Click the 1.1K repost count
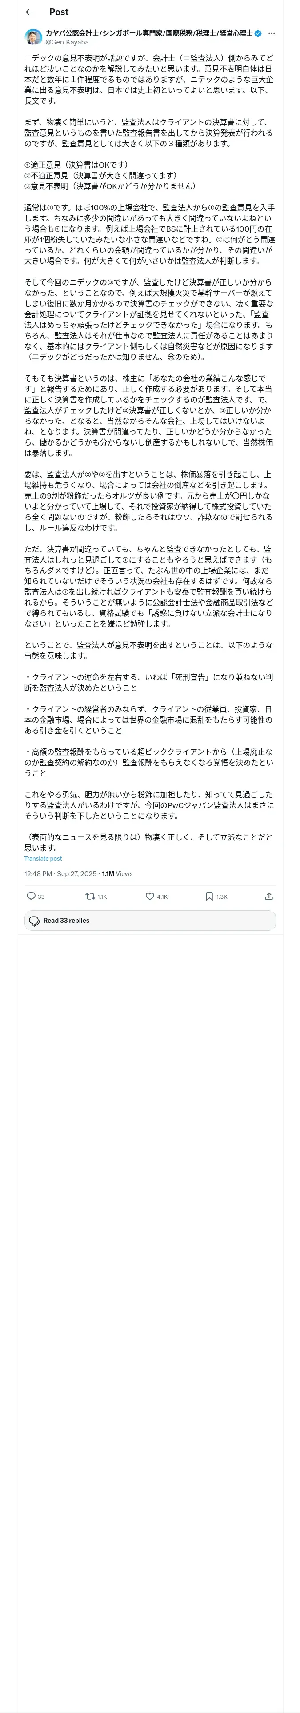 tap(102, 897)
